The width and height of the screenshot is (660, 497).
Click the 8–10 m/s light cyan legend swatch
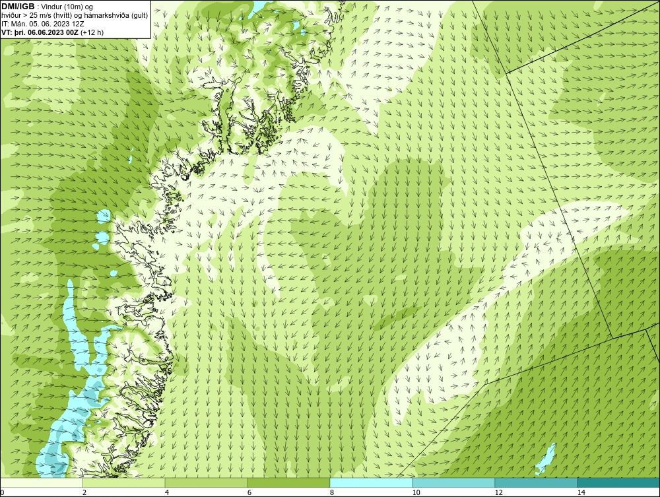371,482
